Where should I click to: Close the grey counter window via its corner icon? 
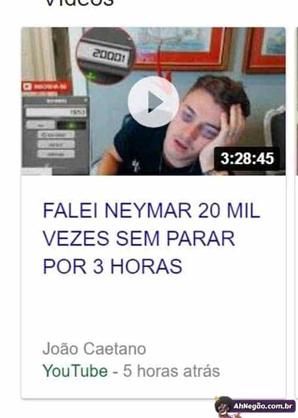pyautogui.click(x=86, y=101)
